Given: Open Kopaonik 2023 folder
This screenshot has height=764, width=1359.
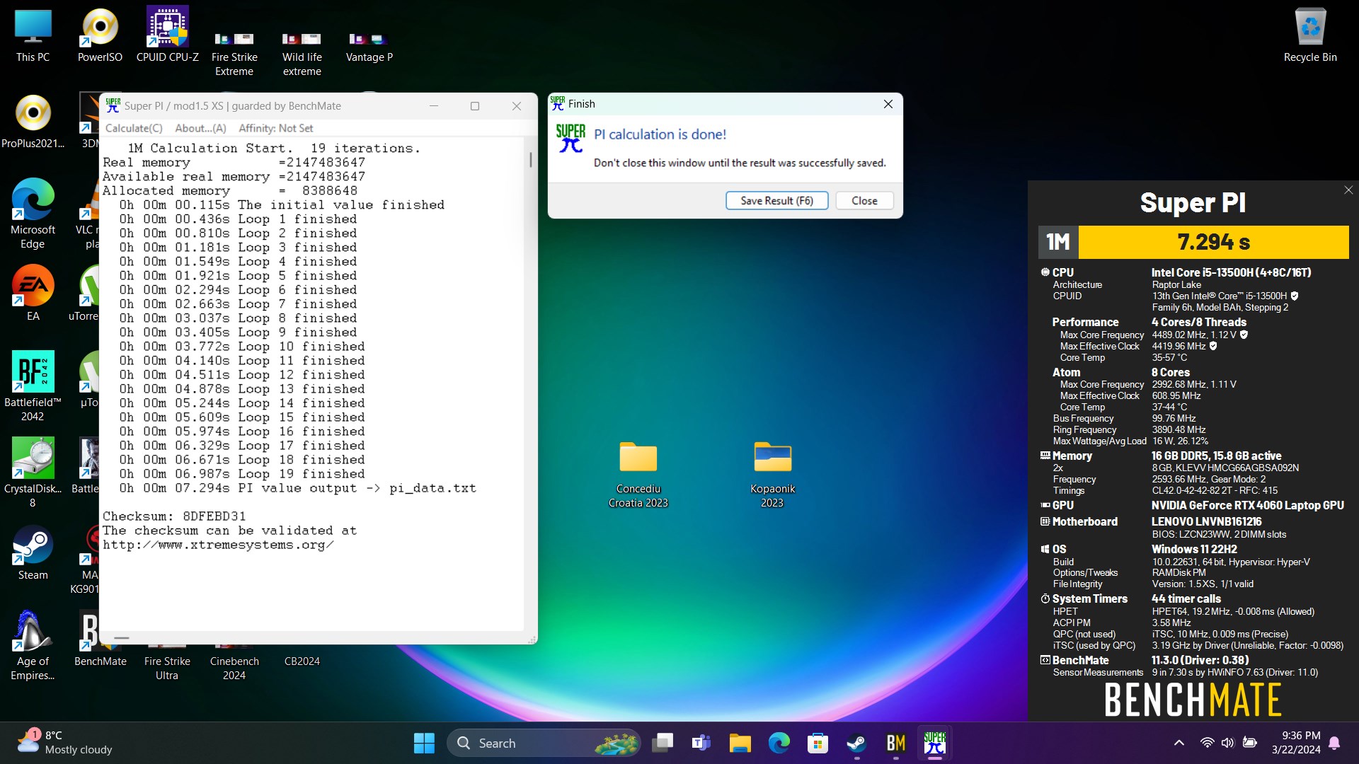Looking at the screenshot, I should (x=772, y=474).
